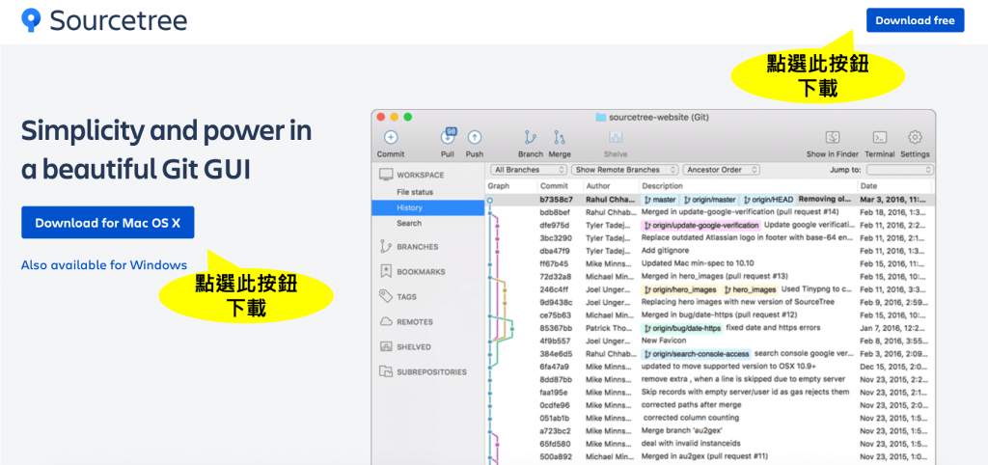Click the Shelve toolbar icon
The width and height of the screenshot is (988, 465).
pyautogui.click(x=616, y=137)
